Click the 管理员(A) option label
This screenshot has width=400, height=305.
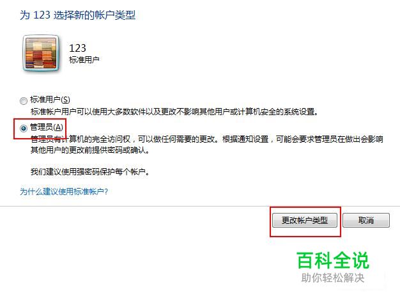click(x=47, y=127)
